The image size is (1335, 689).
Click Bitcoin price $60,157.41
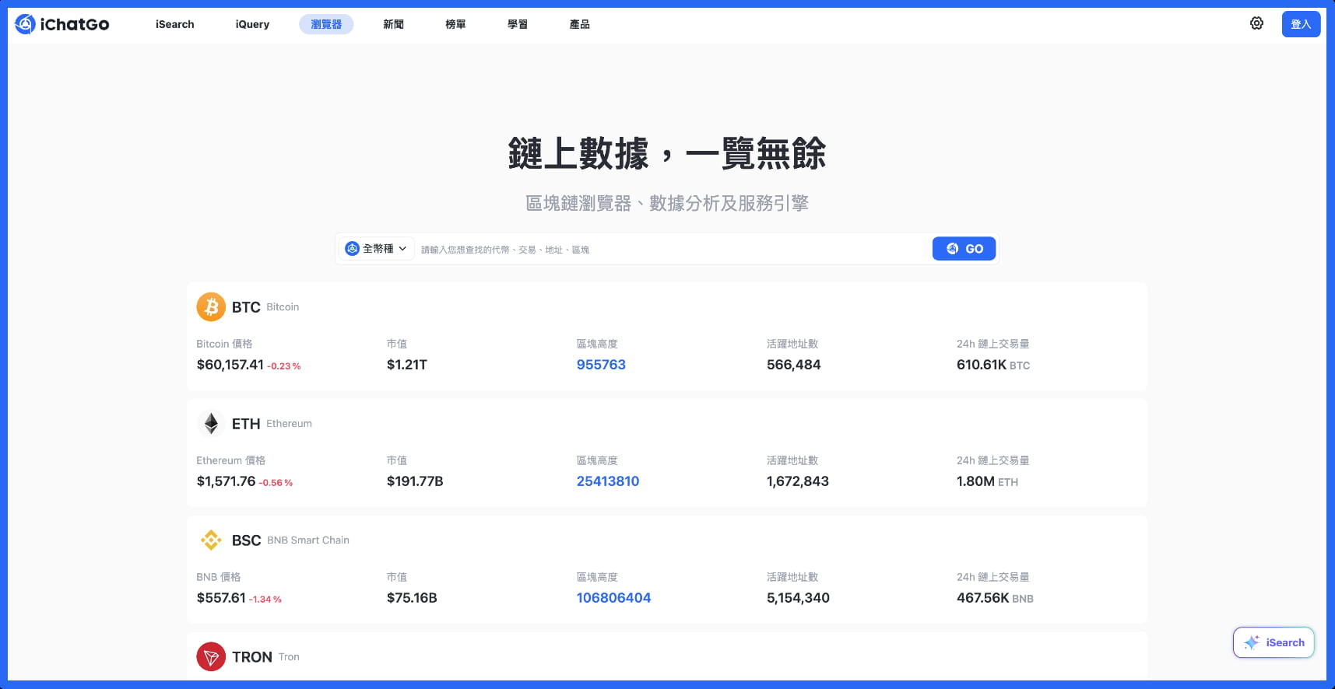[x=230, y=365]
